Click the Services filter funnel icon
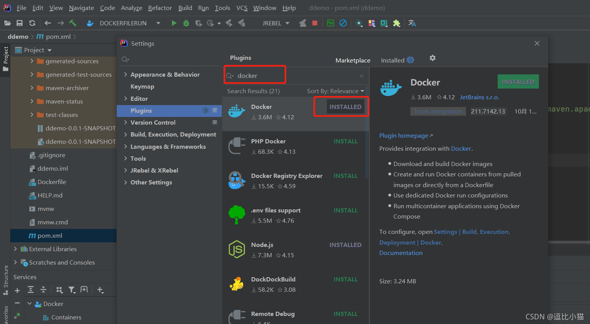Image resolution: width=590 pixels, height=324 pixels. 72,290
